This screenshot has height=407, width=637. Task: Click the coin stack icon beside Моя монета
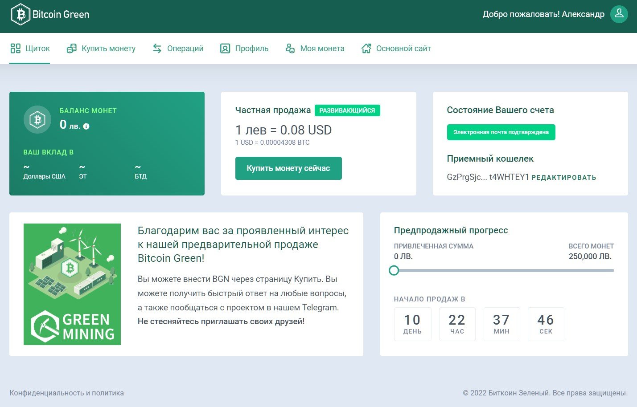pyautogui.click(x=290, y=49)
